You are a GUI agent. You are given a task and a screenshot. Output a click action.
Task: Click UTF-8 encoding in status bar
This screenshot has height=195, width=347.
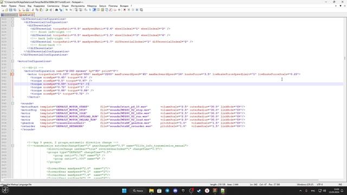coord(320,184)
